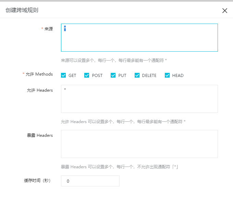
Task: Click the 来源 field label
Action: [49, 29]
